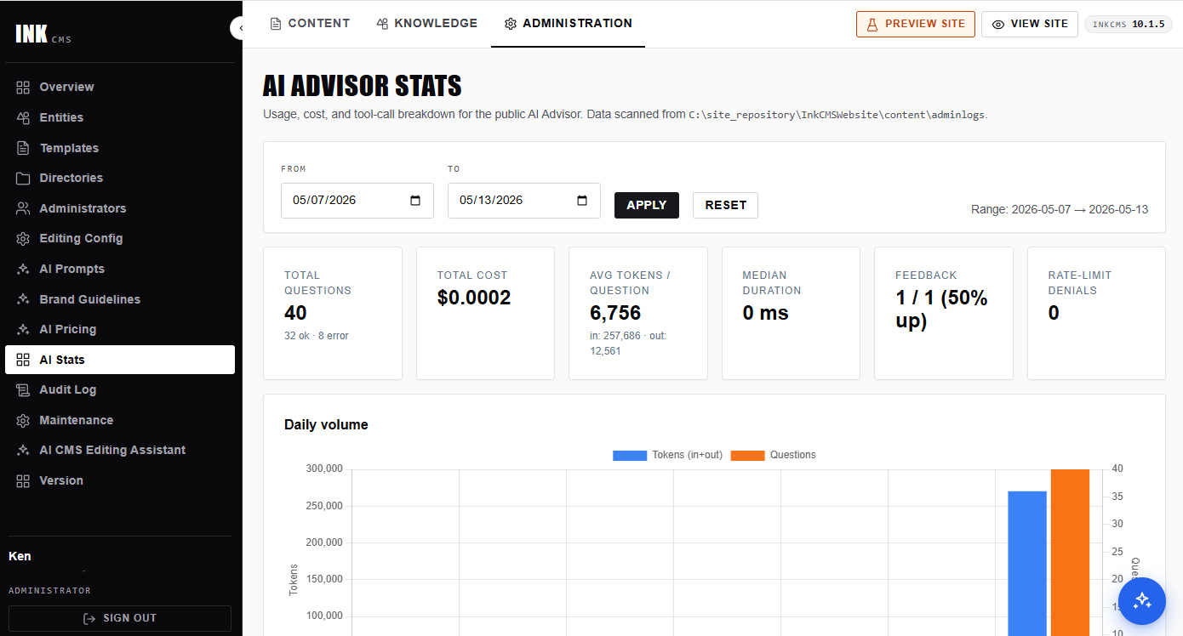1183x636 pixels.
Task: Click the sign-out arrow icon
Action: coord(89,618)
